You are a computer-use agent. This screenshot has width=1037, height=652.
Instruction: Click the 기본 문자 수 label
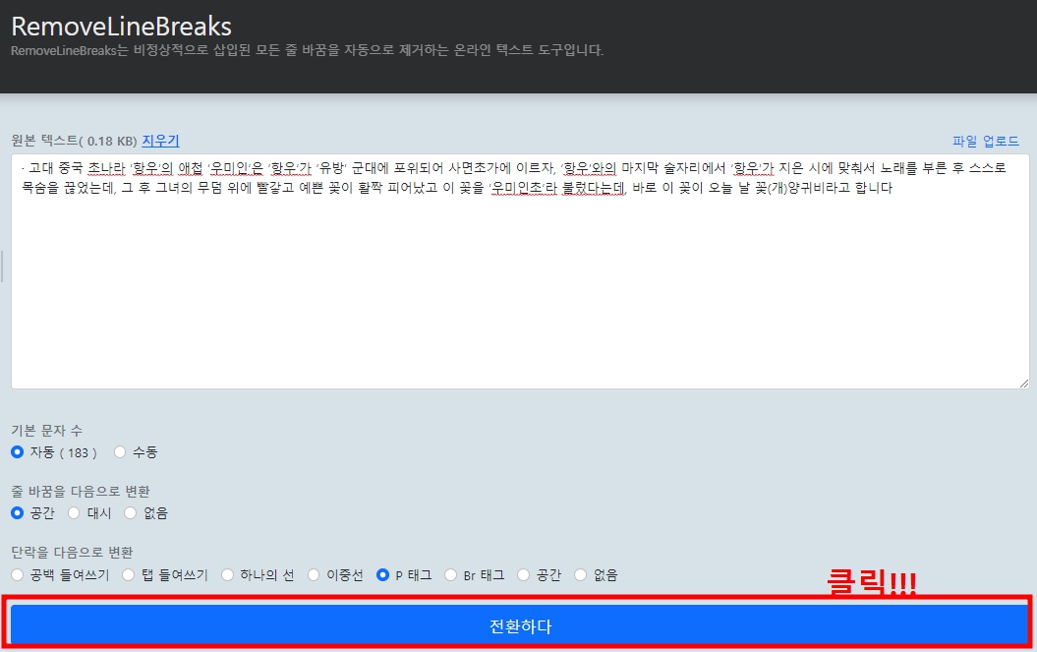[x=47, y=431]
